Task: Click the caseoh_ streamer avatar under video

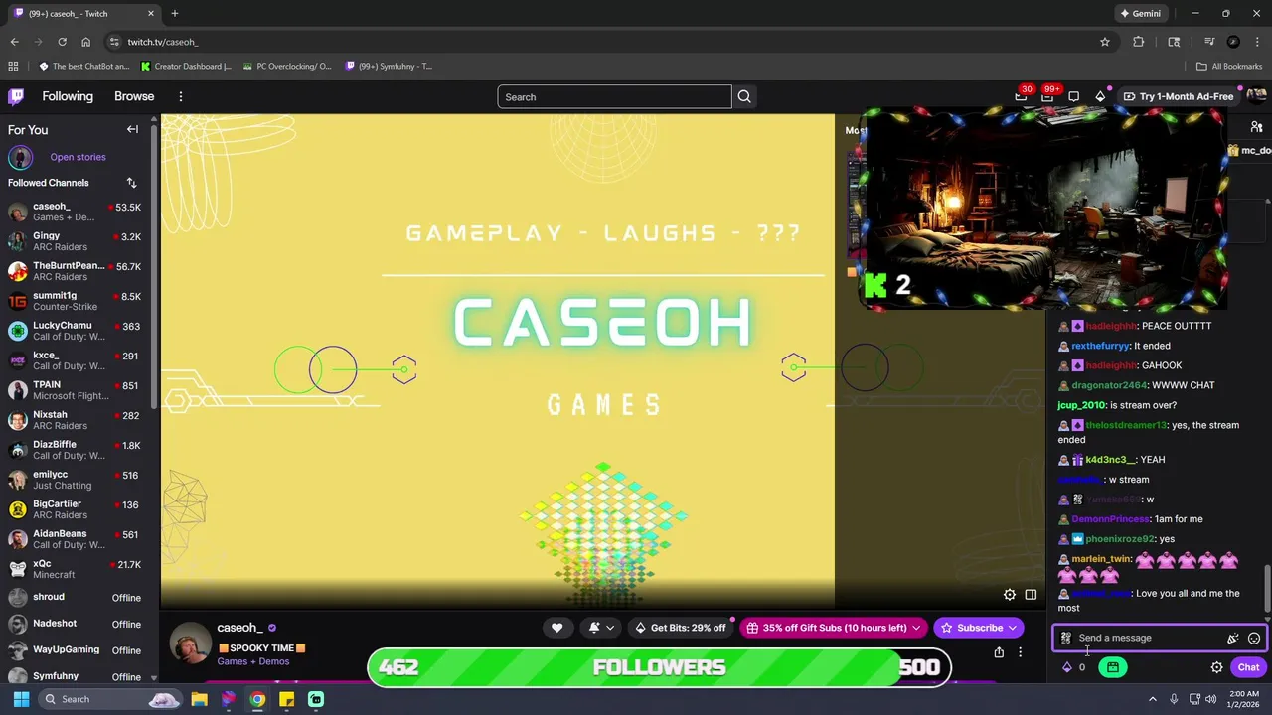Action: click(x=190, y=643)
